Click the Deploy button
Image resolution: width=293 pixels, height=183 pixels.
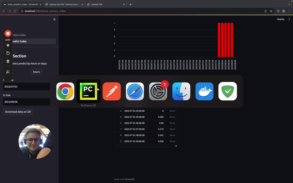pyautogui.click(x=281, y=19)
